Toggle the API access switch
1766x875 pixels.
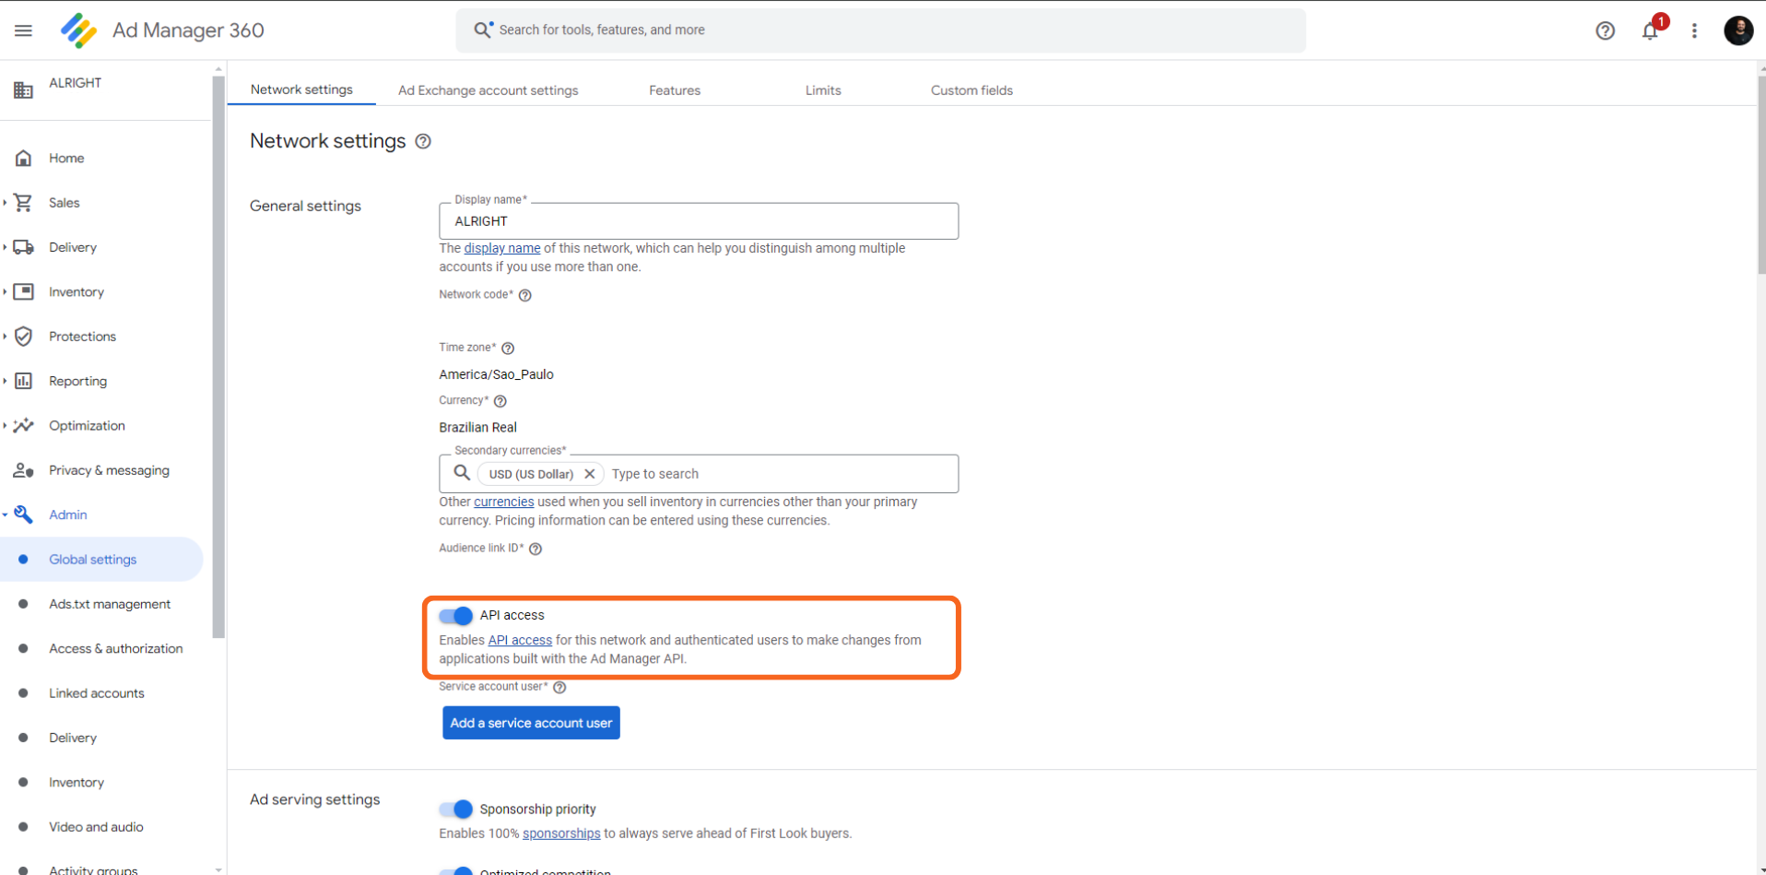click(x=455, y=615)
